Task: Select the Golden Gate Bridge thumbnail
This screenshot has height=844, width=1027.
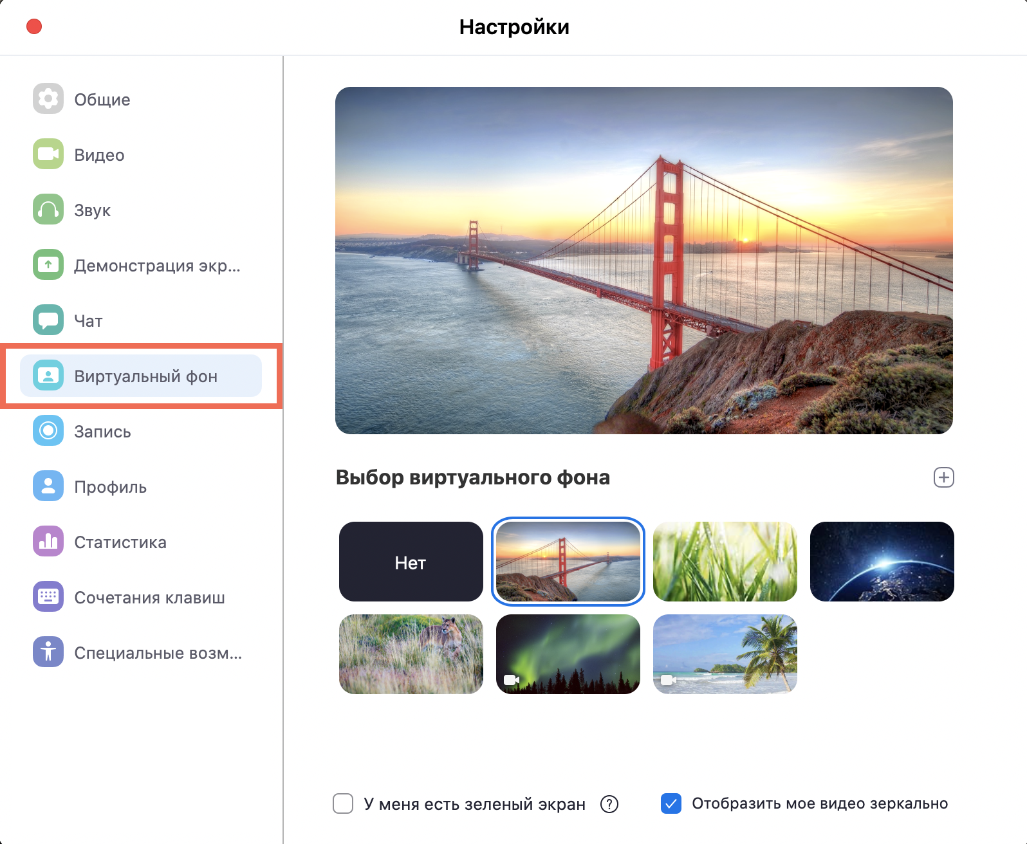Action: click(568, 562)
